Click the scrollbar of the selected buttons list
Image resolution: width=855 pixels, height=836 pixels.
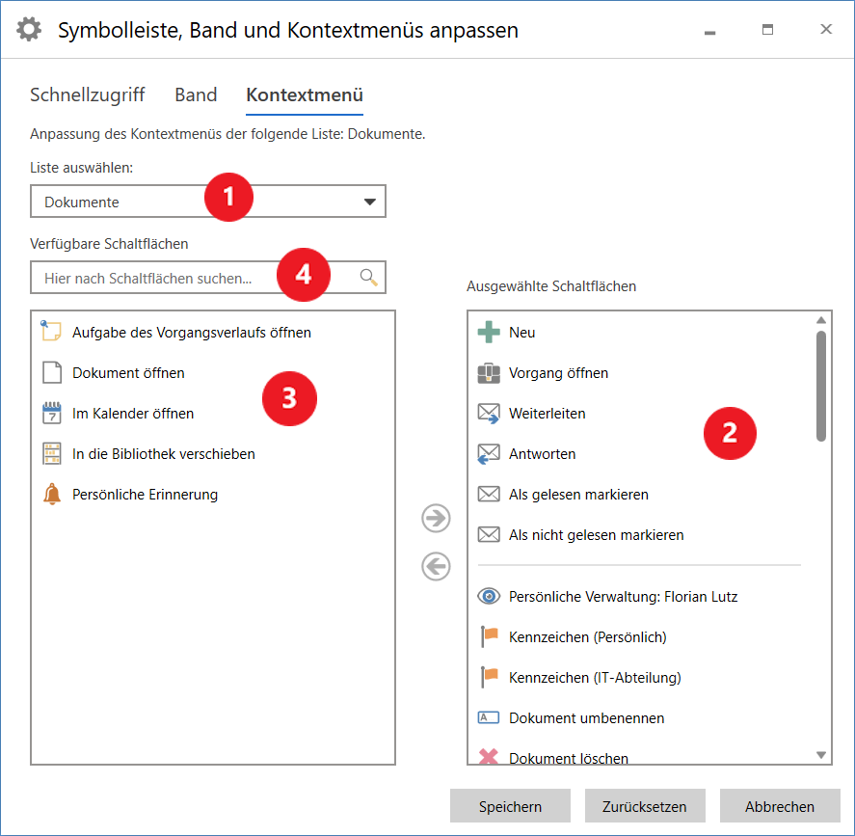[821, 386]
